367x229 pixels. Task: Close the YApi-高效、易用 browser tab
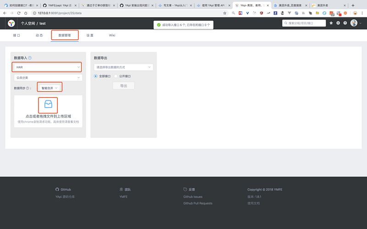point(268,5)
